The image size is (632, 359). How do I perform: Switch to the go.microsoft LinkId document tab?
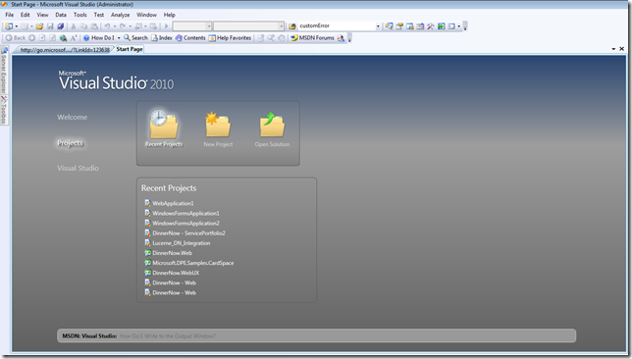65,50
